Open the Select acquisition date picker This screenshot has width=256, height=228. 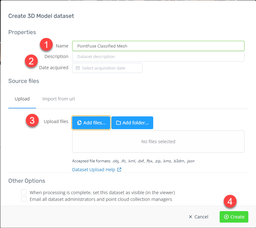(x=107, y=68)
